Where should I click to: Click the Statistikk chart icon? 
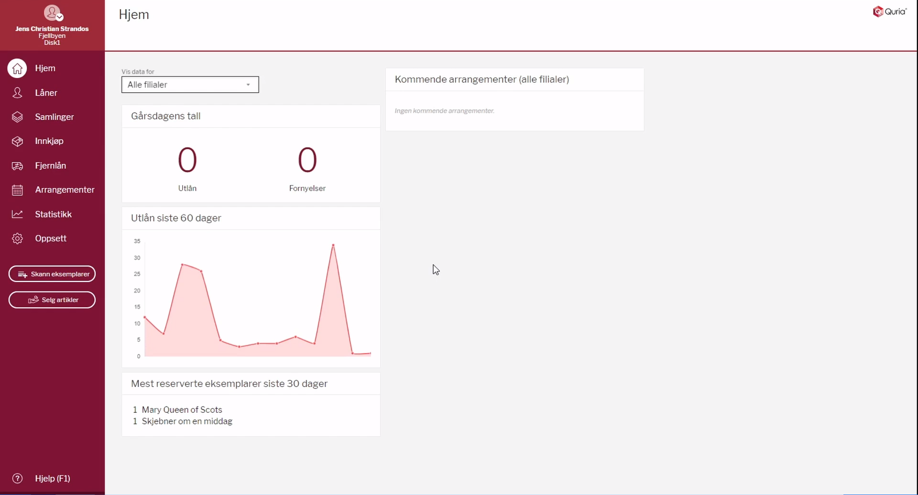(17, 214)
